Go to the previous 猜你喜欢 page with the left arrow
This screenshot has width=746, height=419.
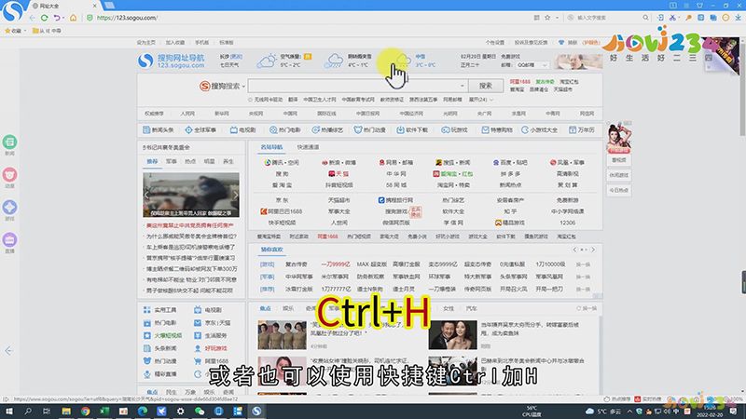[574, 250]
